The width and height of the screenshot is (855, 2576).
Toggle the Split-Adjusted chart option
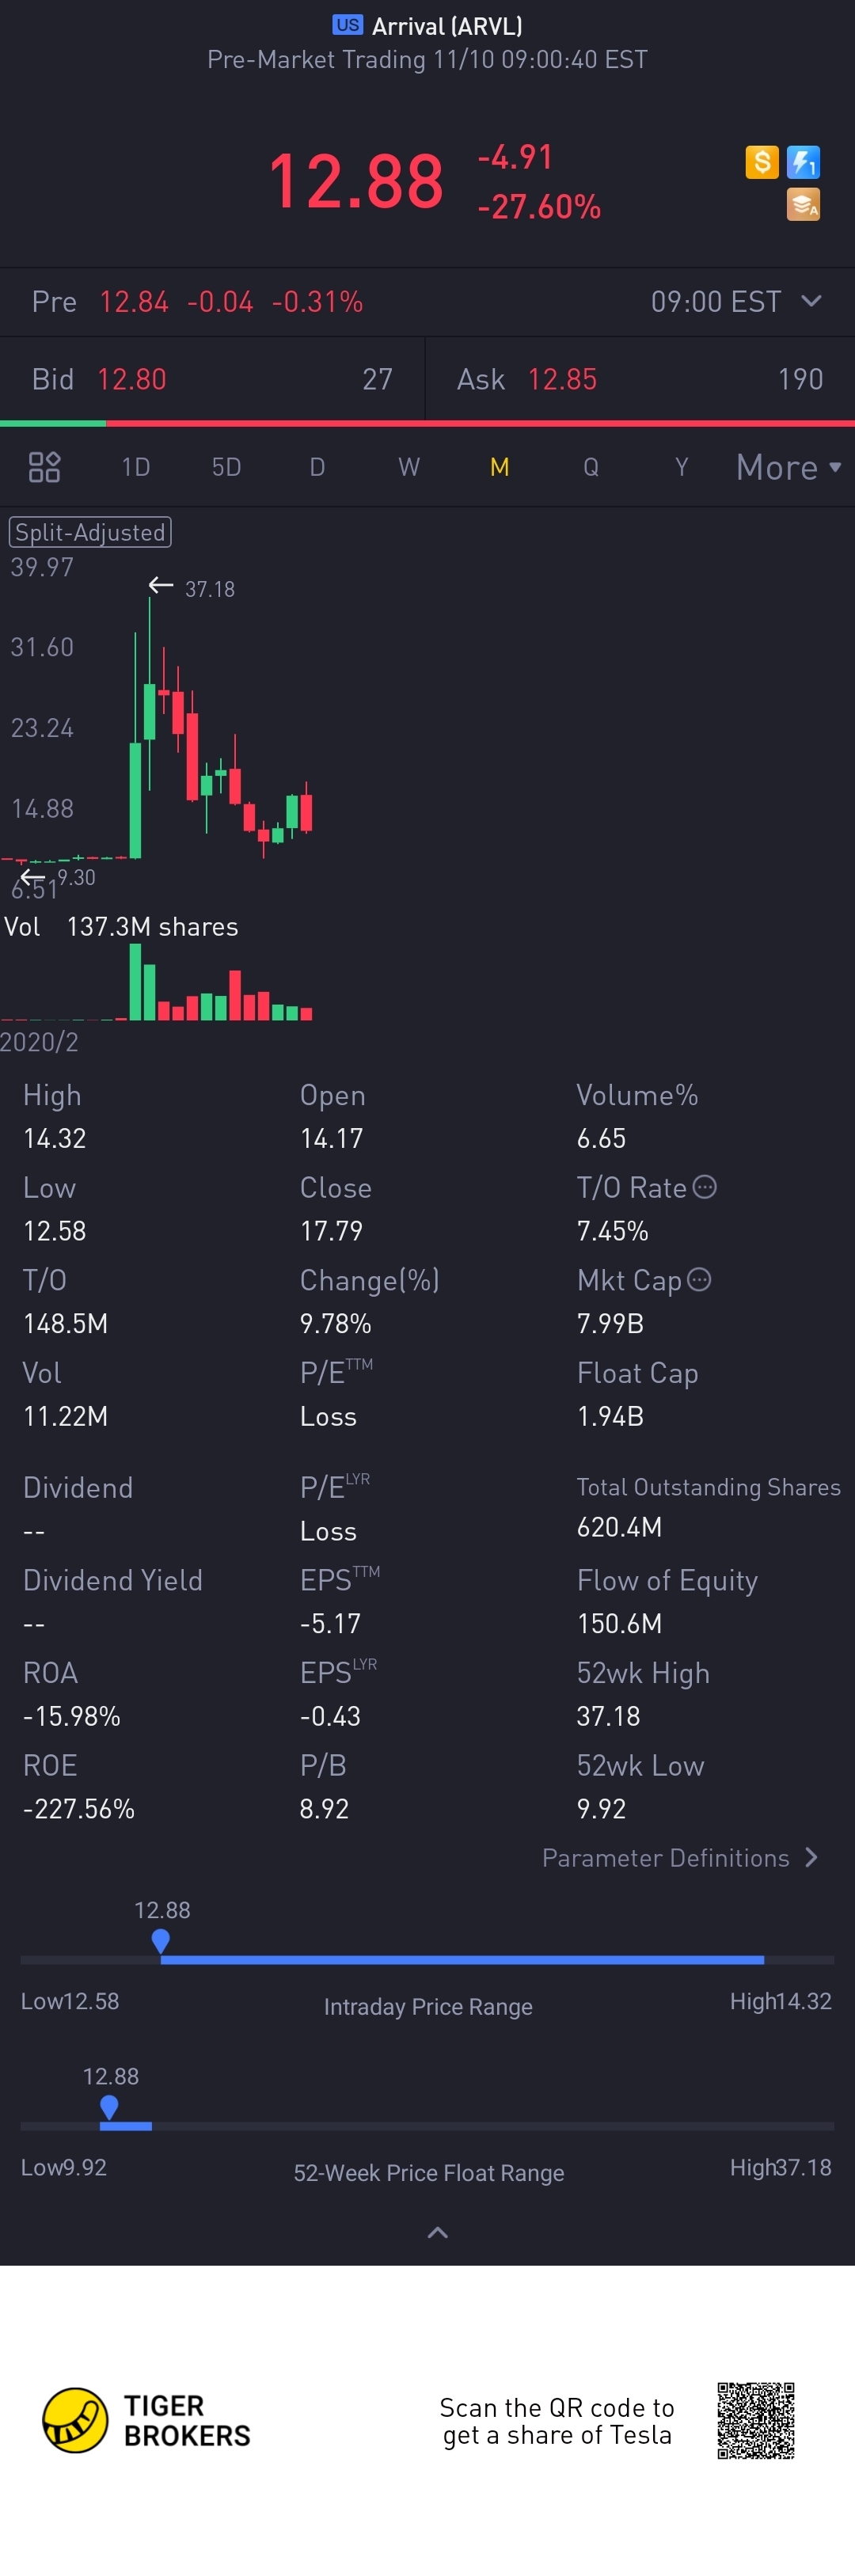coord(90,532)
